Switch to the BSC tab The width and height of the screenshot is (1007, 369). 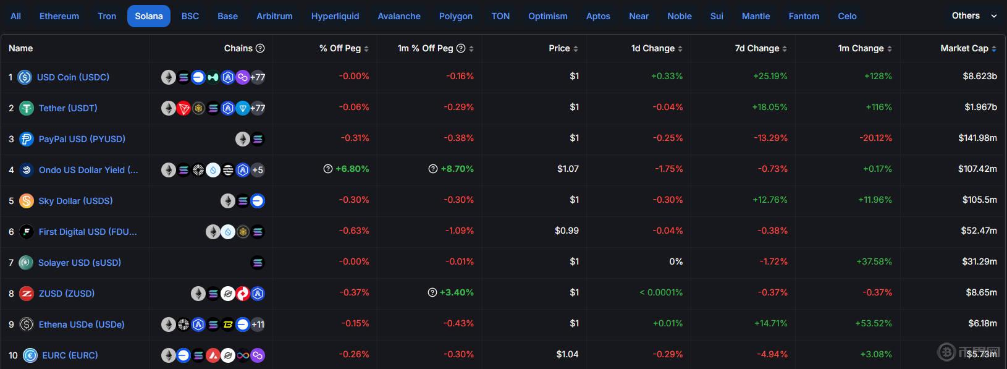pyautogui.click(x=190, y=16)
